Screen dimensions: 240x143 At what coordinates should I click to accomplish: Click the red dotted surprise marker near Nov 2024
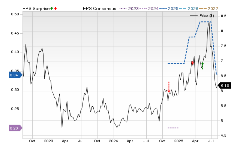[169, 87]
